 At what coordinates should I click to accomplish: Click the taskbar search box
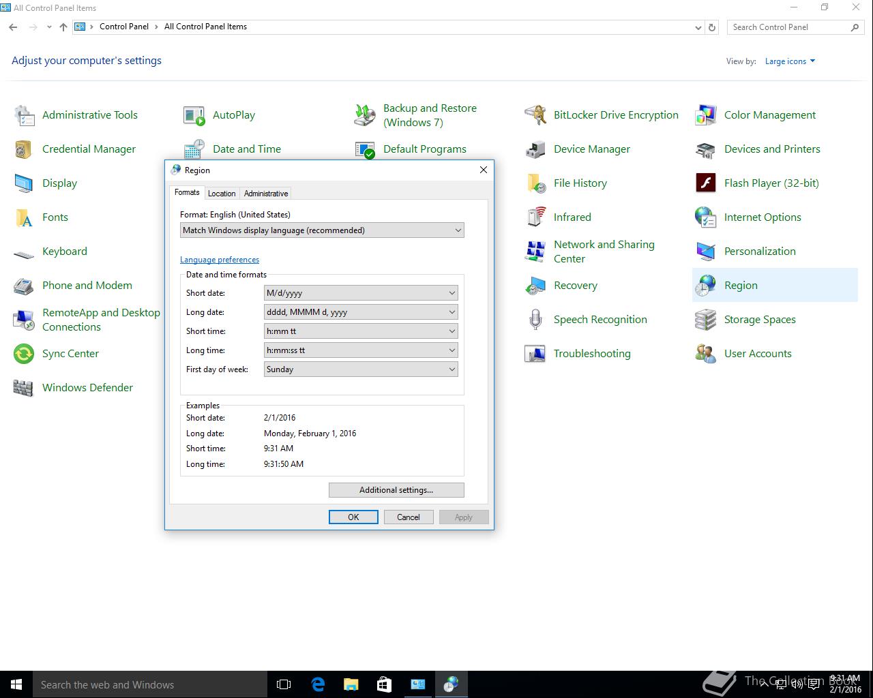click(x=150, y=684)
